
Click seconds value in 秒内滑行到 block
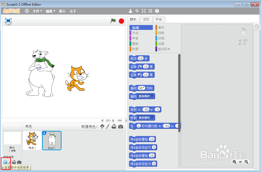(x=139, y=126)
